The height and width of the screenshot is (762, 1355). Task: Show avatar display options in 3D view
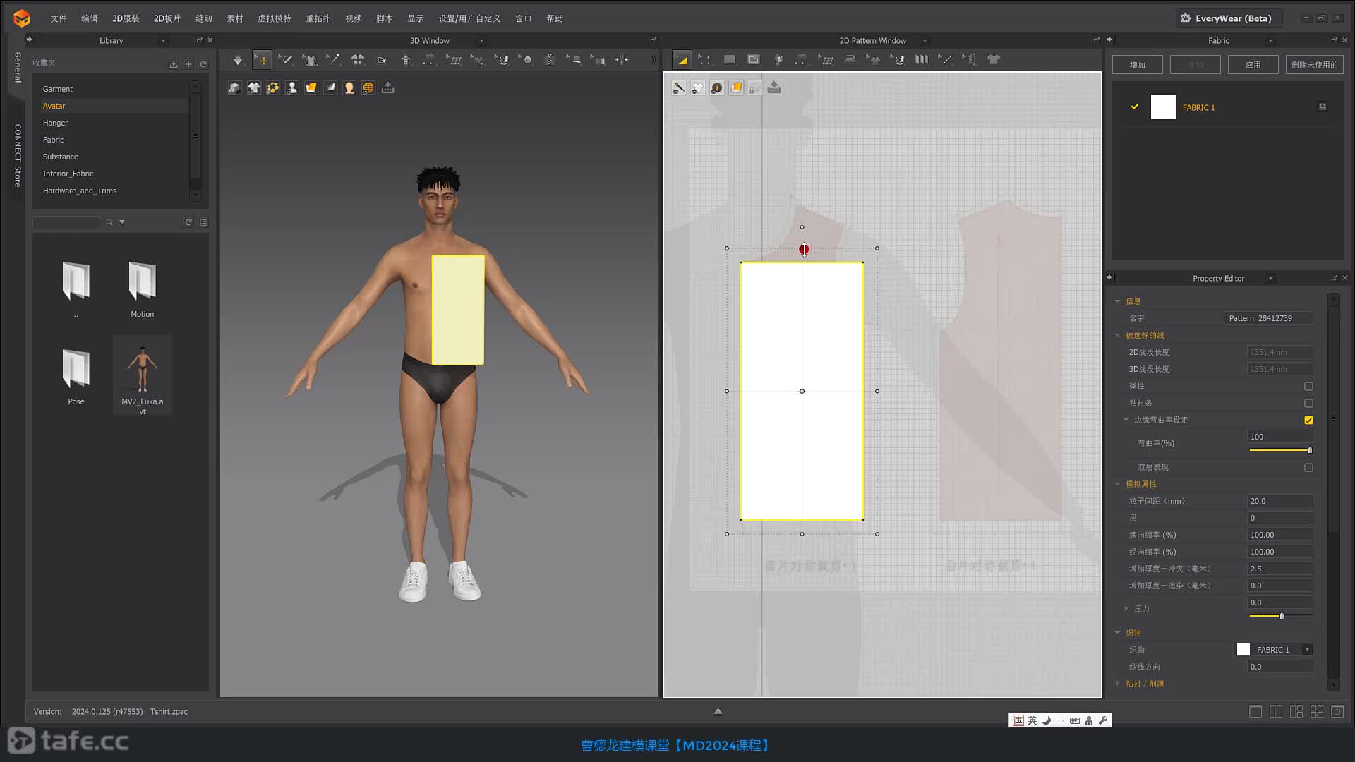click(291, 87)
